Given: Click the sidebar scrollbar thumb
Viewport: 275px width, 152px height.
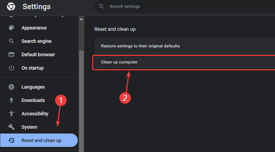Looking at the screenshot, I should [x=81, y=101].
